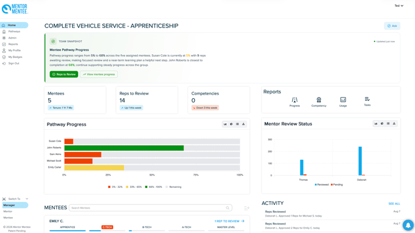Click Thomas' blue Reviewed bar
The width and height of the screenshot is (415, 233).
[301, 167]
